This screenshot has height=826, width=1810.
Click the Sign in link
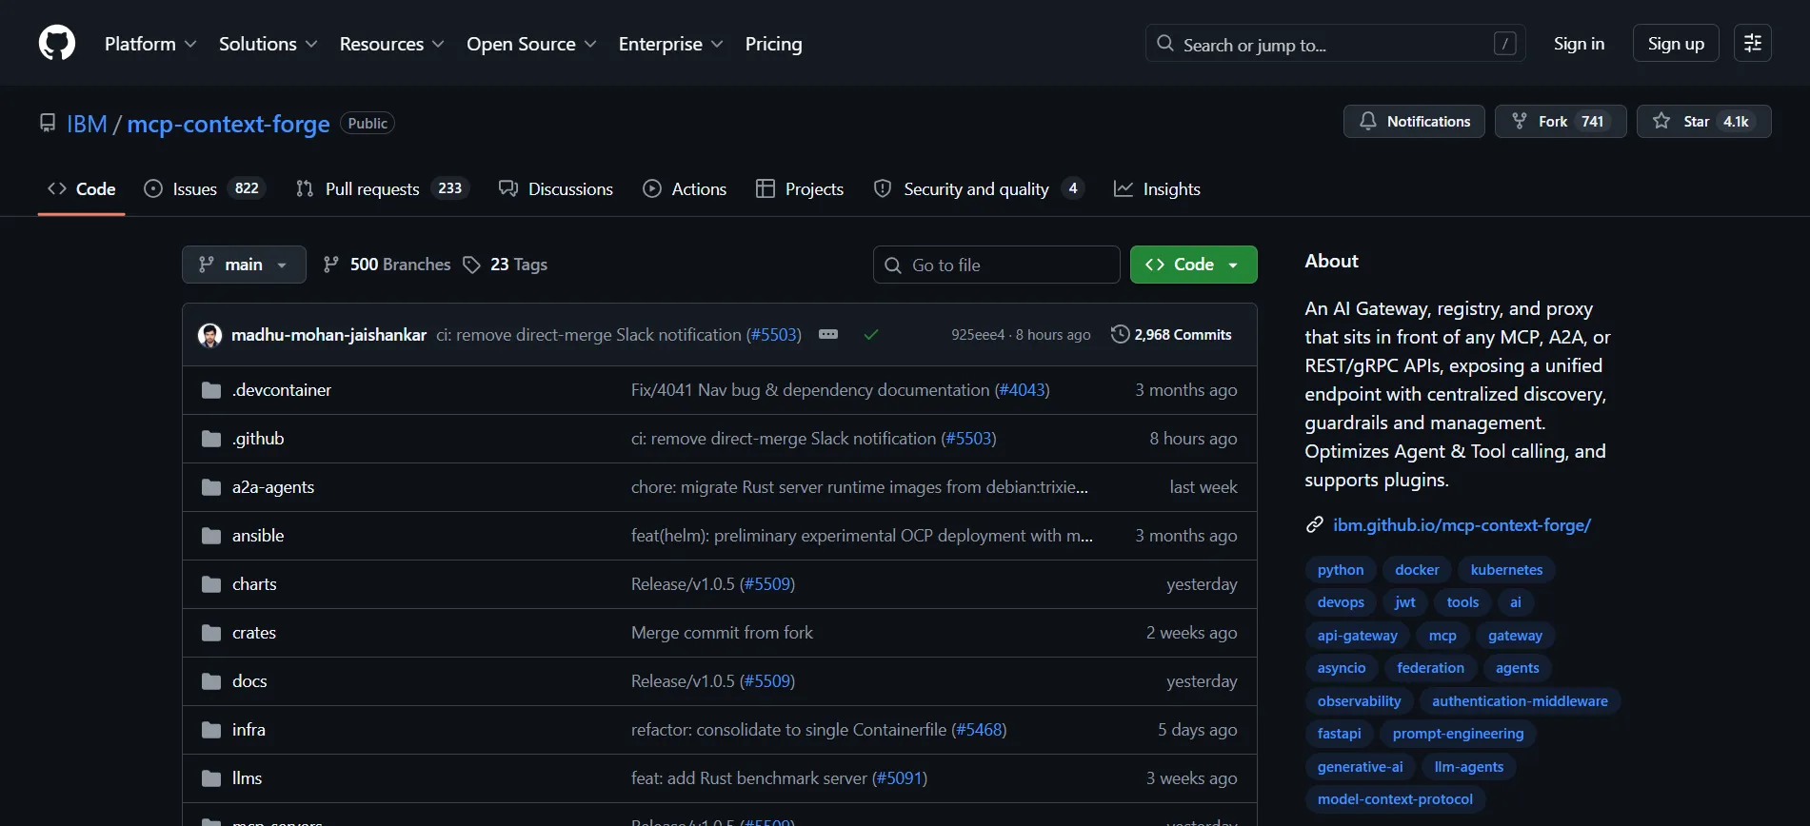tap(1579, 44)
